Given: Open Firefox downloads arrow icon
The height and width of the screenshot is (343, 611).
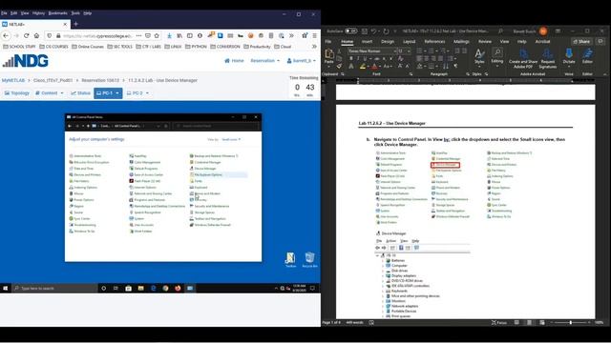Looking at the screenshot, I should pyautogui.click(x=170, y=36).
